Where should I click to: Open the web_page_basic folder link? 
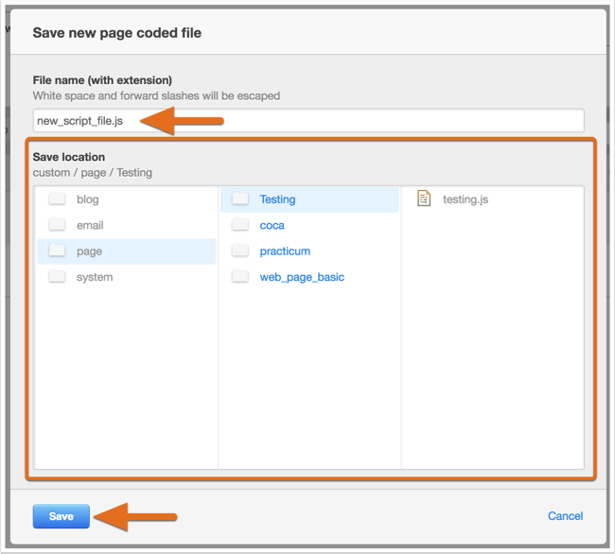click(x=302, y=277)
